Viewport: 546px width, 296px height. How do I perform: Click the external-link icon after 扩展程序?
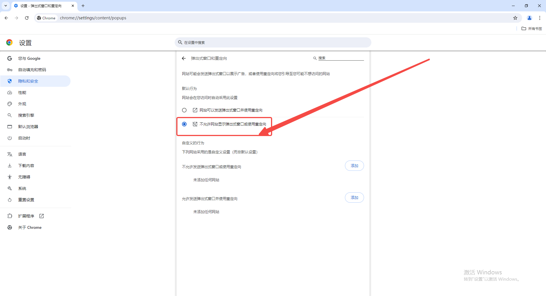pyautogui.click(x=42, y=216)
